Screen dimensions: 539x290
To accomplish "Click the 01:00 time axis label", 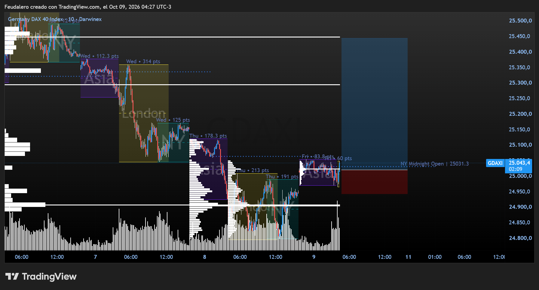I will click(x=435, y=257).
